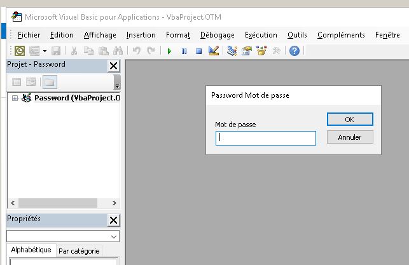This screenshot has height=265, width=409.
Task: Select the Password (VbaProject.OTM) tree item
Action: [77, 98]
